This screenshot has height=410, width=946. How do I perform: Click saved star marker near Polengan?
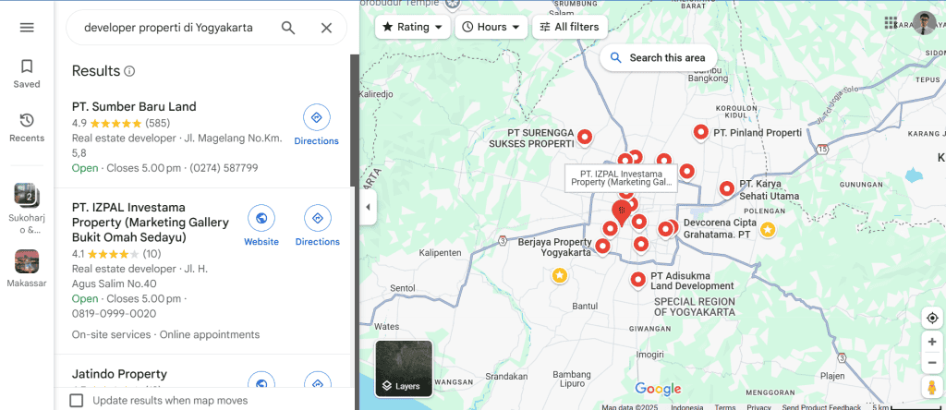[x=767, y=230]
